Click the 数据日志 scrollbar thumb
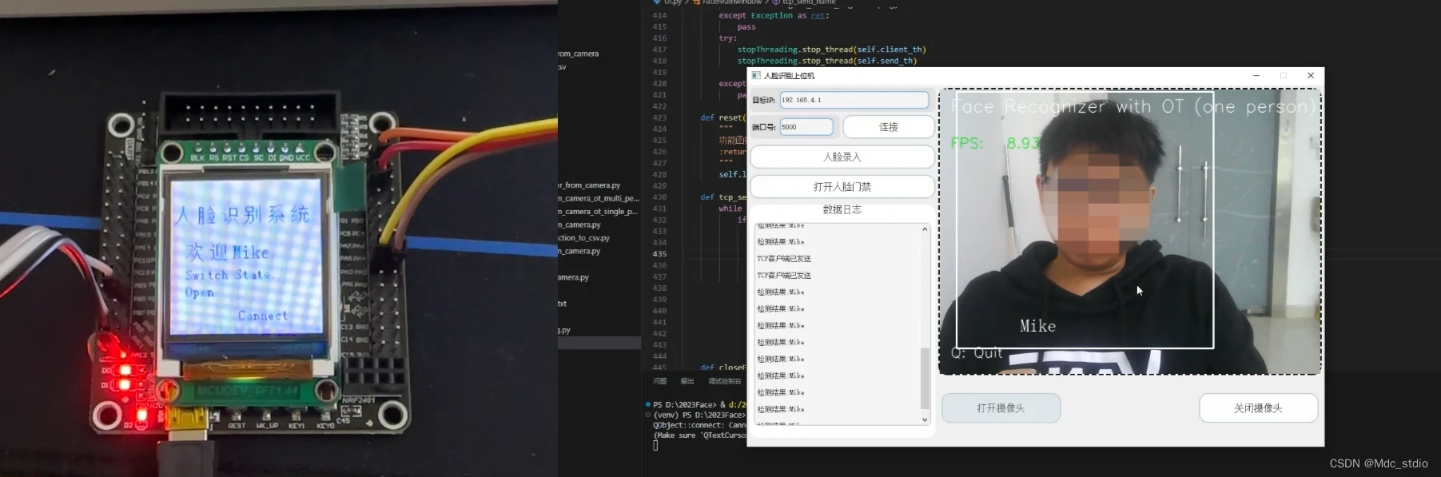 [x=926, y=379]
